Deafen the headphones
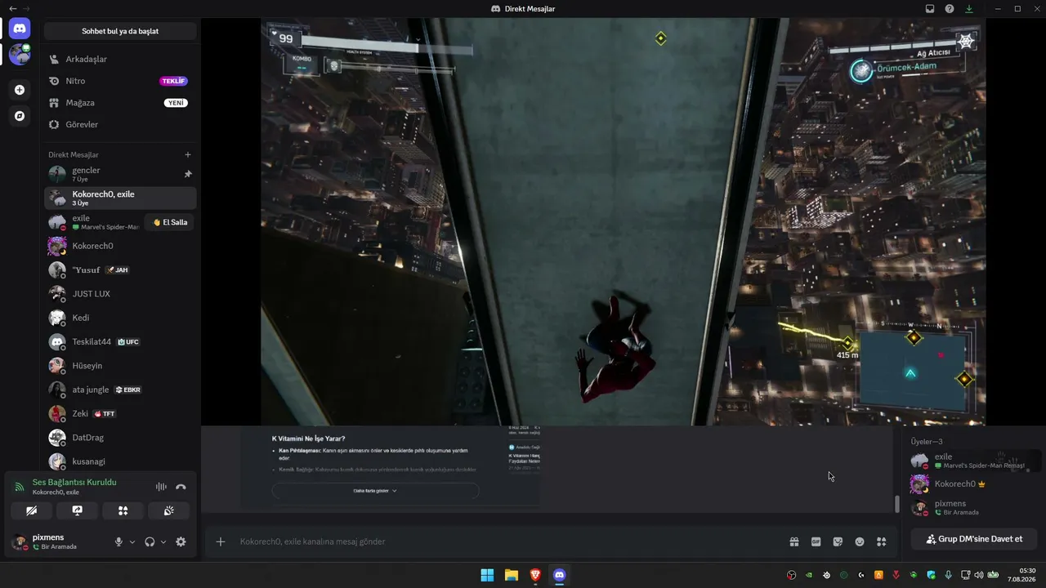The image size is (1046, 588). [150, 541]
